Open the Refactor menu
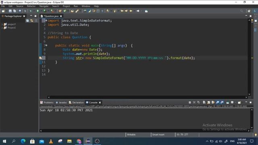This screenshot has width=258, height=145. pyautogui.click(x=31, y=6)
